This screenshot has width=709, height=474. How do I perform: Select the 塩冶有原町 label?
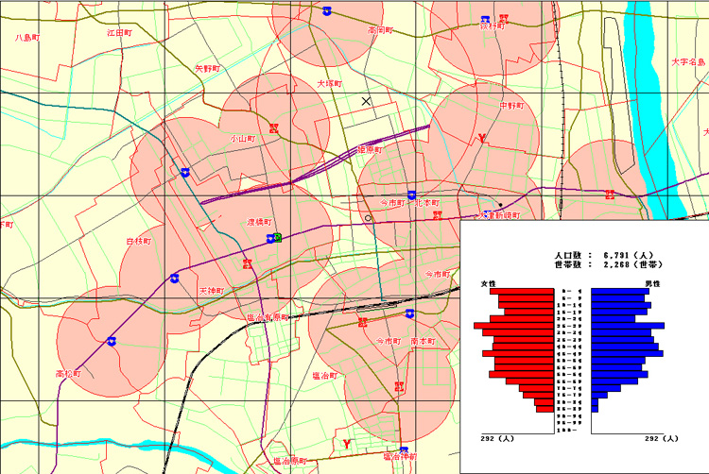tap(268, 317)
